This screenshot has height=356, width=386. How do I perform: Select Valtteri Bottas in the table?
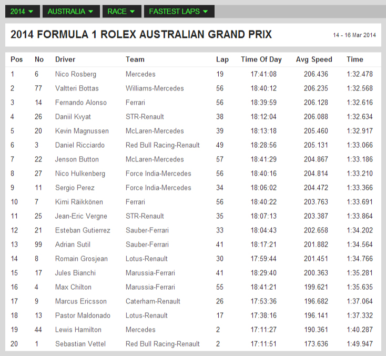point(77,88)
